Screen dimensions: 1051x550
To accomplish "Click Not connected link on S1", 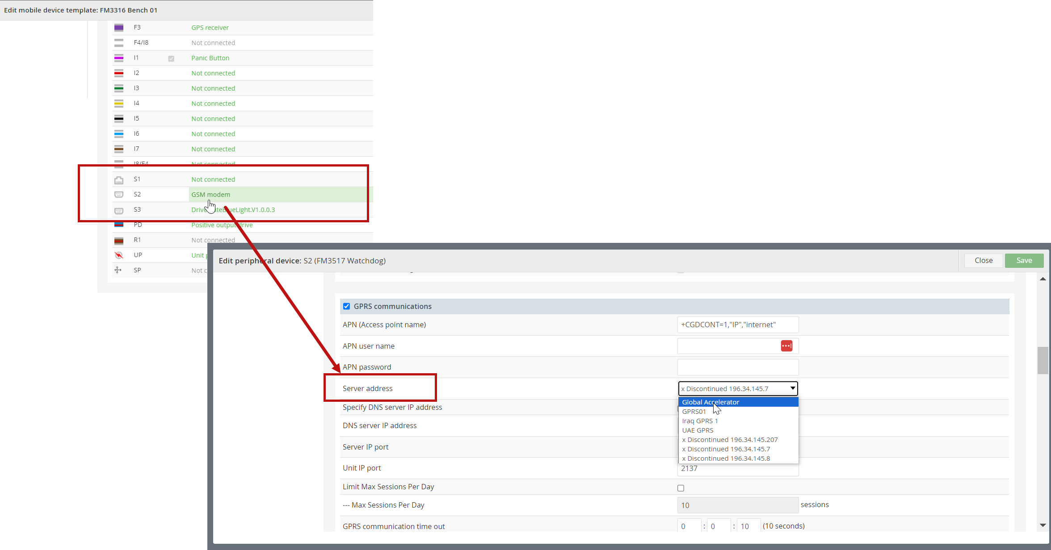I will click(213, 179).
